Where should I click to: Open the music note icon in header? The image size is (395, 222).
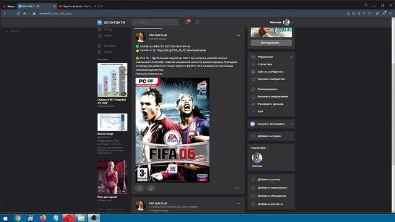pos(197,22)
